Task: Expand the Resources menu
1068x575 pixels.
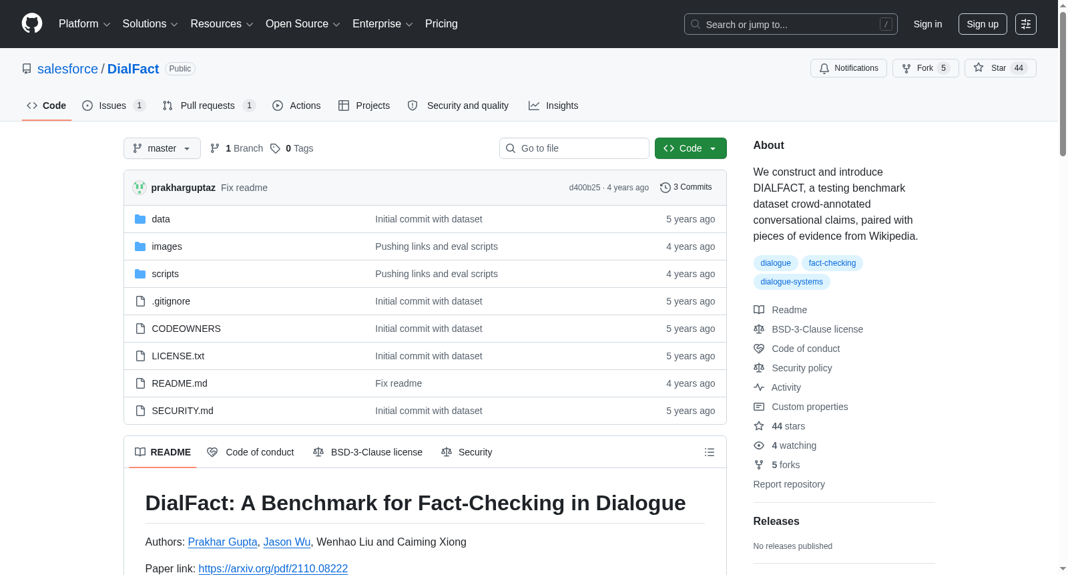Action: click(222, 24)
